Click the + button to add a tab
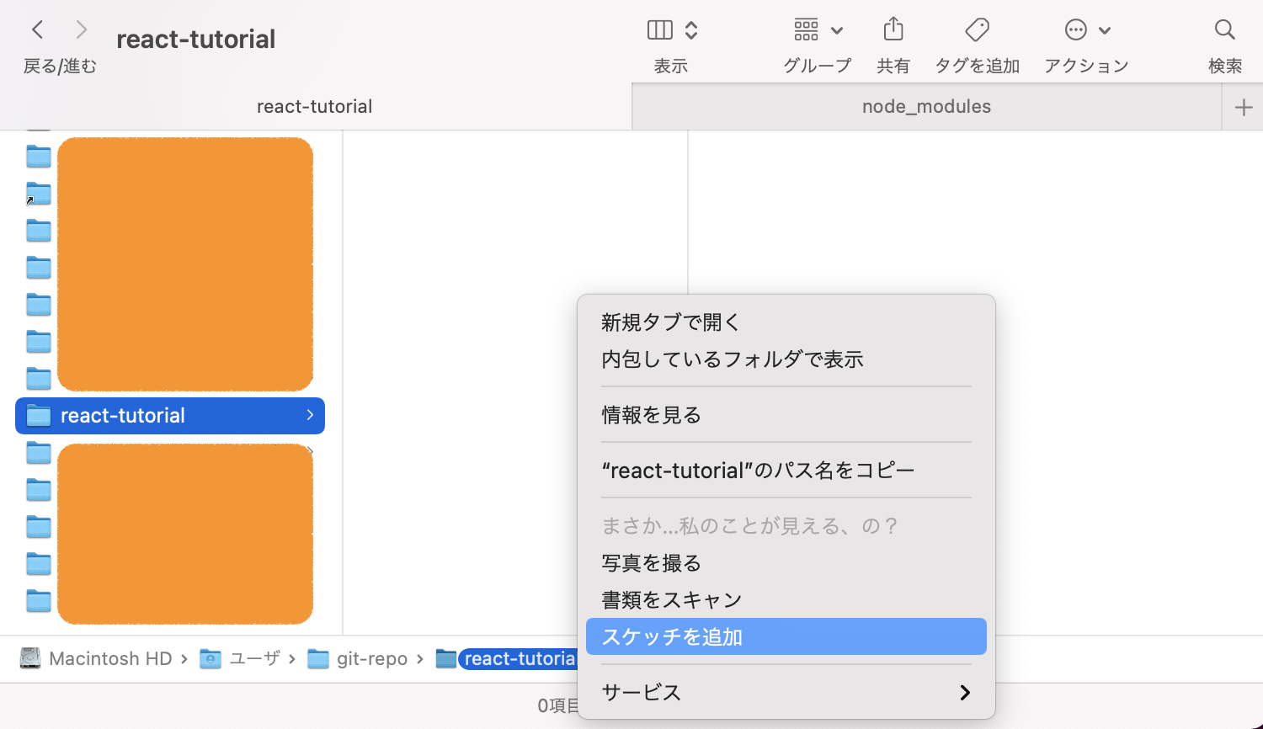The image size is (1263, 729). [1245, 106]
